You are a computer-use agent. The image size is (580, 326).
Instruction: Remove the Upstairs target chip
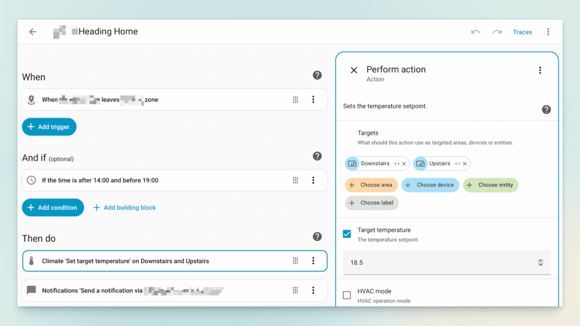click(464, 164)
